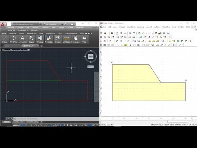Open the Bloque ribbon panel
This screenshot has width=197, height=148.
pyautogui.click(x=40, y=39)
